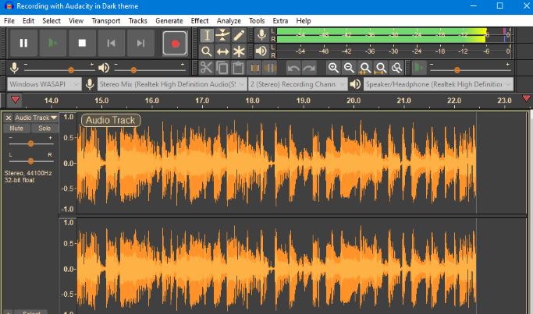Click Fit project to width icon
This screenshot has width=533, height=314.
[381, 68]
